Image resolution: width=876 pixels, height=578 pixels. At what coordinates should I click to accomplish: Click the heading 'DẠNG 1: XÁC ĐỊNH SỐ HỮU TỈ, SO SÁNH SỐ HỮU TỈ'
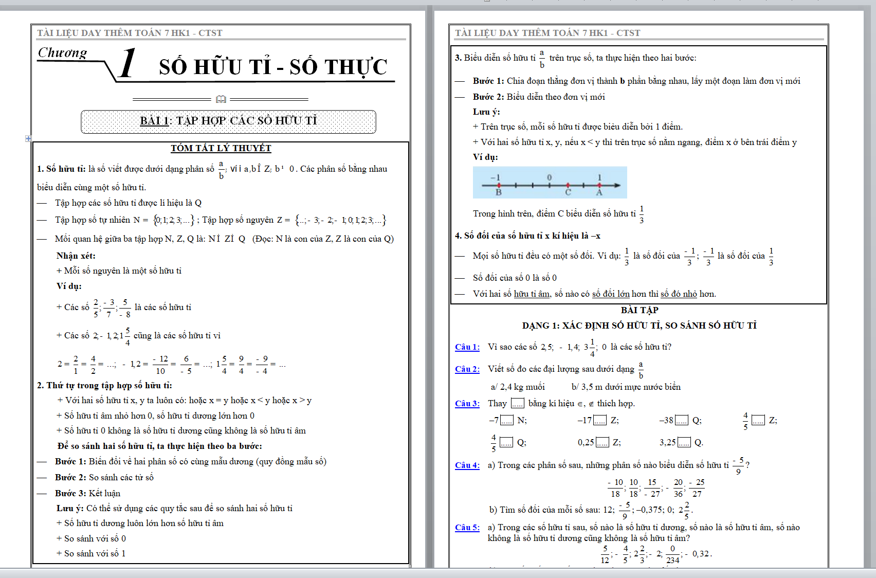640,326
